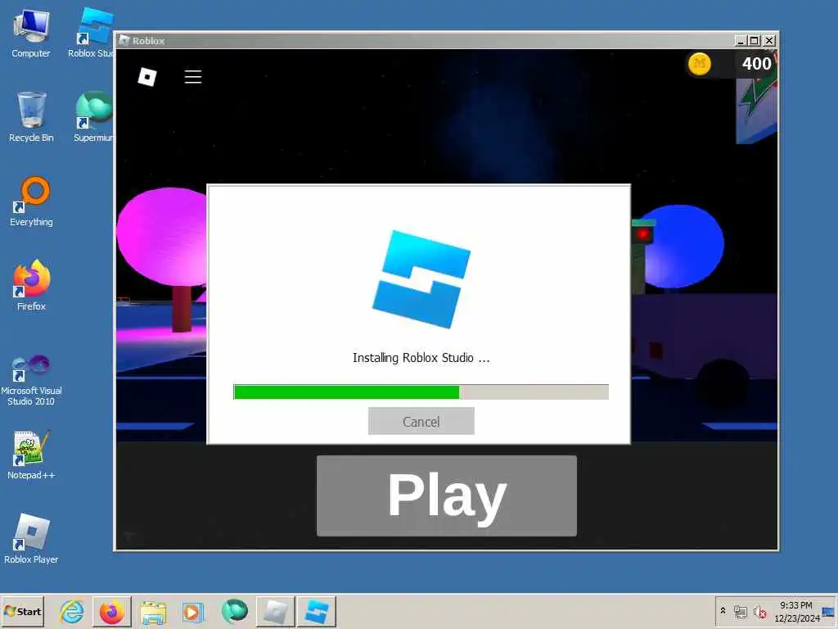
Task: Click the Roblox window title icon
Action: (x=124, y=41)
